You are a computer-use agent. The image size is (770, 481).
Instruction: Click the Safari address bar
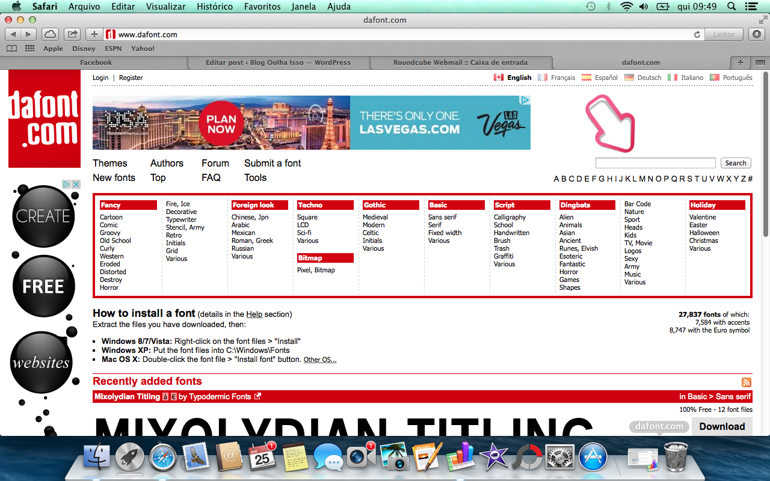click(404, 34)
